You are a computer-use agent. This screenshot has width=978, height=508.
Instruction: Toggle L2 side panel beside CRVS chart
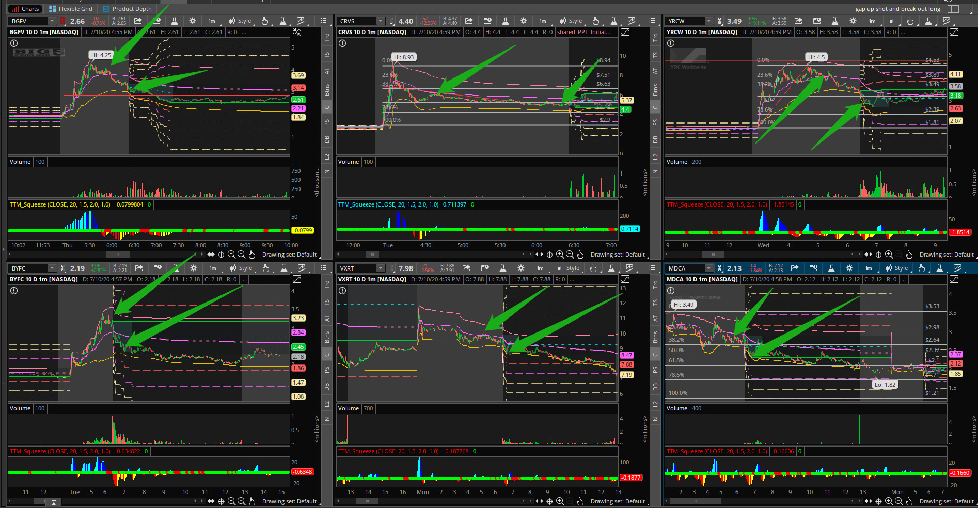click(655, 156)
